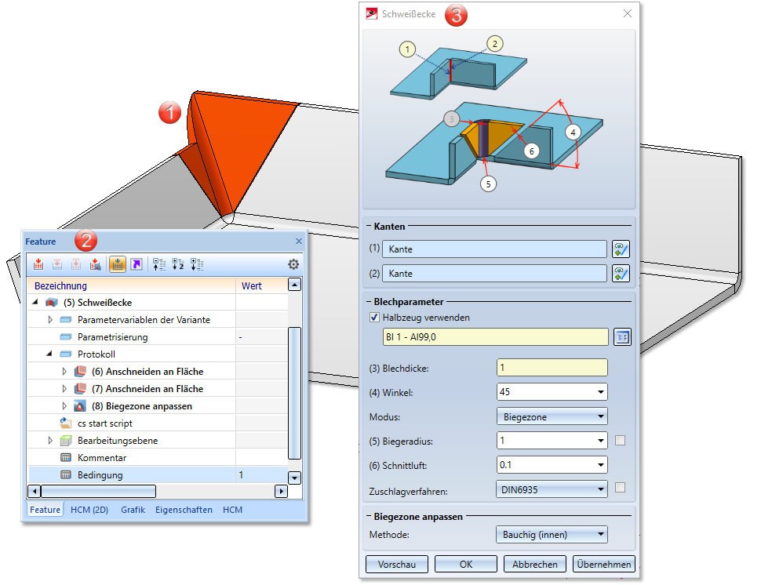Click the Kommentar row icon

coord(66,457)
